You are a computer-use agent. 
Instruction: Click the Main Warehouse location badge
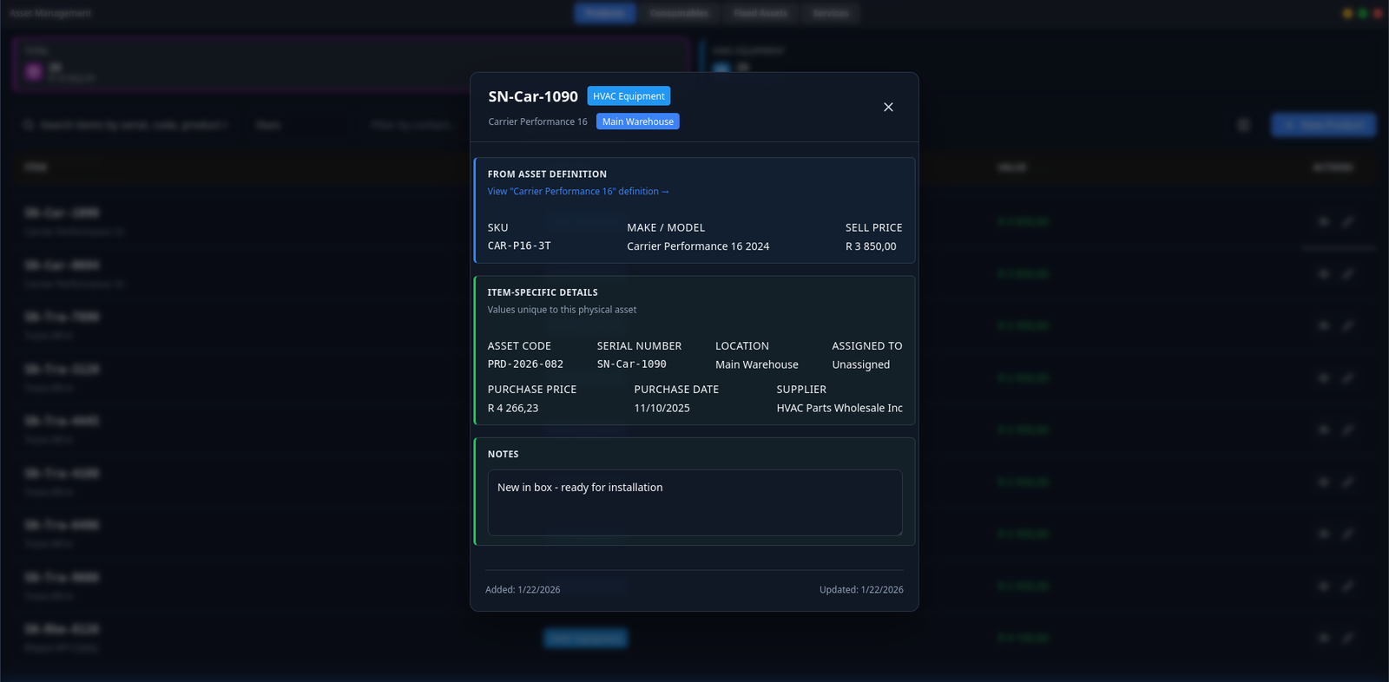coord(637,121)
